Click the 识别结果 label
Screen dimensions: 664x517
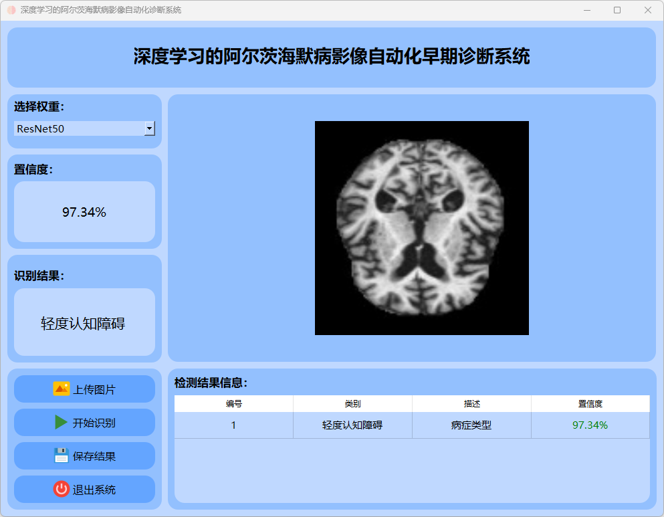pos(39,276)
